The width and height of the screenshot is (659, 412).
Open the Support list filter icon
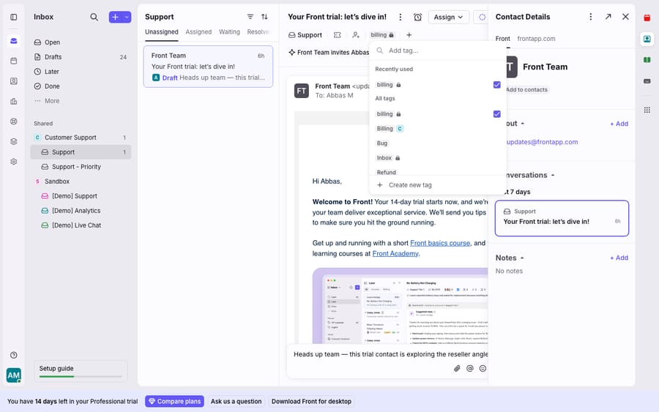[x=250, y=17]
